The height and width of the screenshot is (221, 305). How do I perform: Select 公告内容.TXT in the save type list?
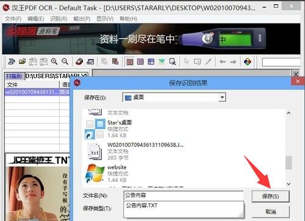click(142, 205)
